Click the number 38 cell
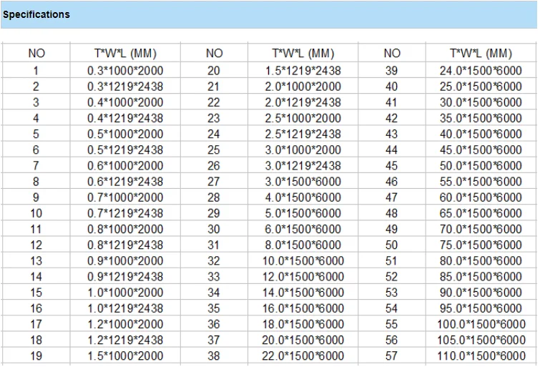Image resolution: width=540 pixels, height=367 pixels. point(214,356)
